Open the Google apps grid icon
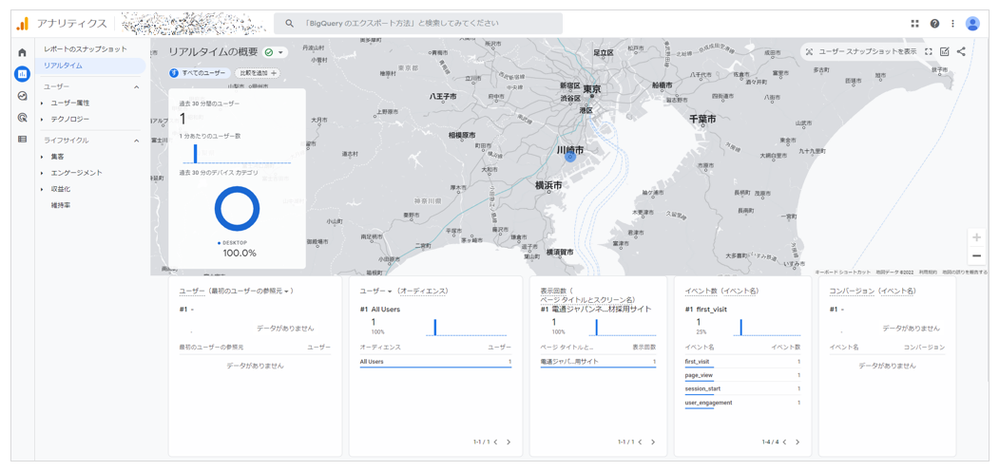 (914, 24)
